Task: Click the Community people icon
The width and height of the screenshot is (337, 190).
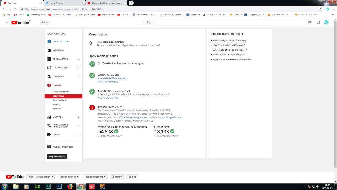Action: (x=49, y=77)
